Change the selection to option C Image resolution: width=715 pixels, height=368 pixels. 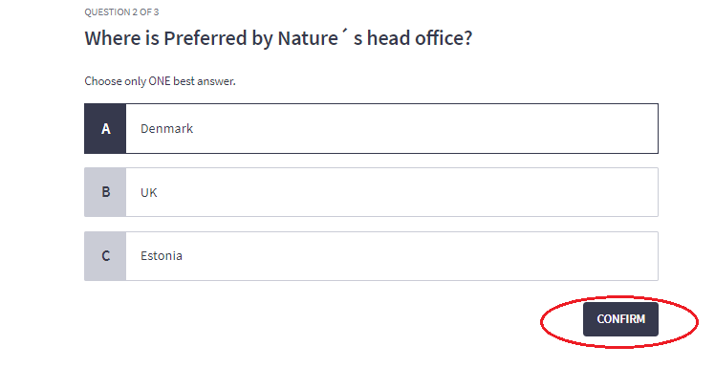pyautogui.click(x=371, y=256)
